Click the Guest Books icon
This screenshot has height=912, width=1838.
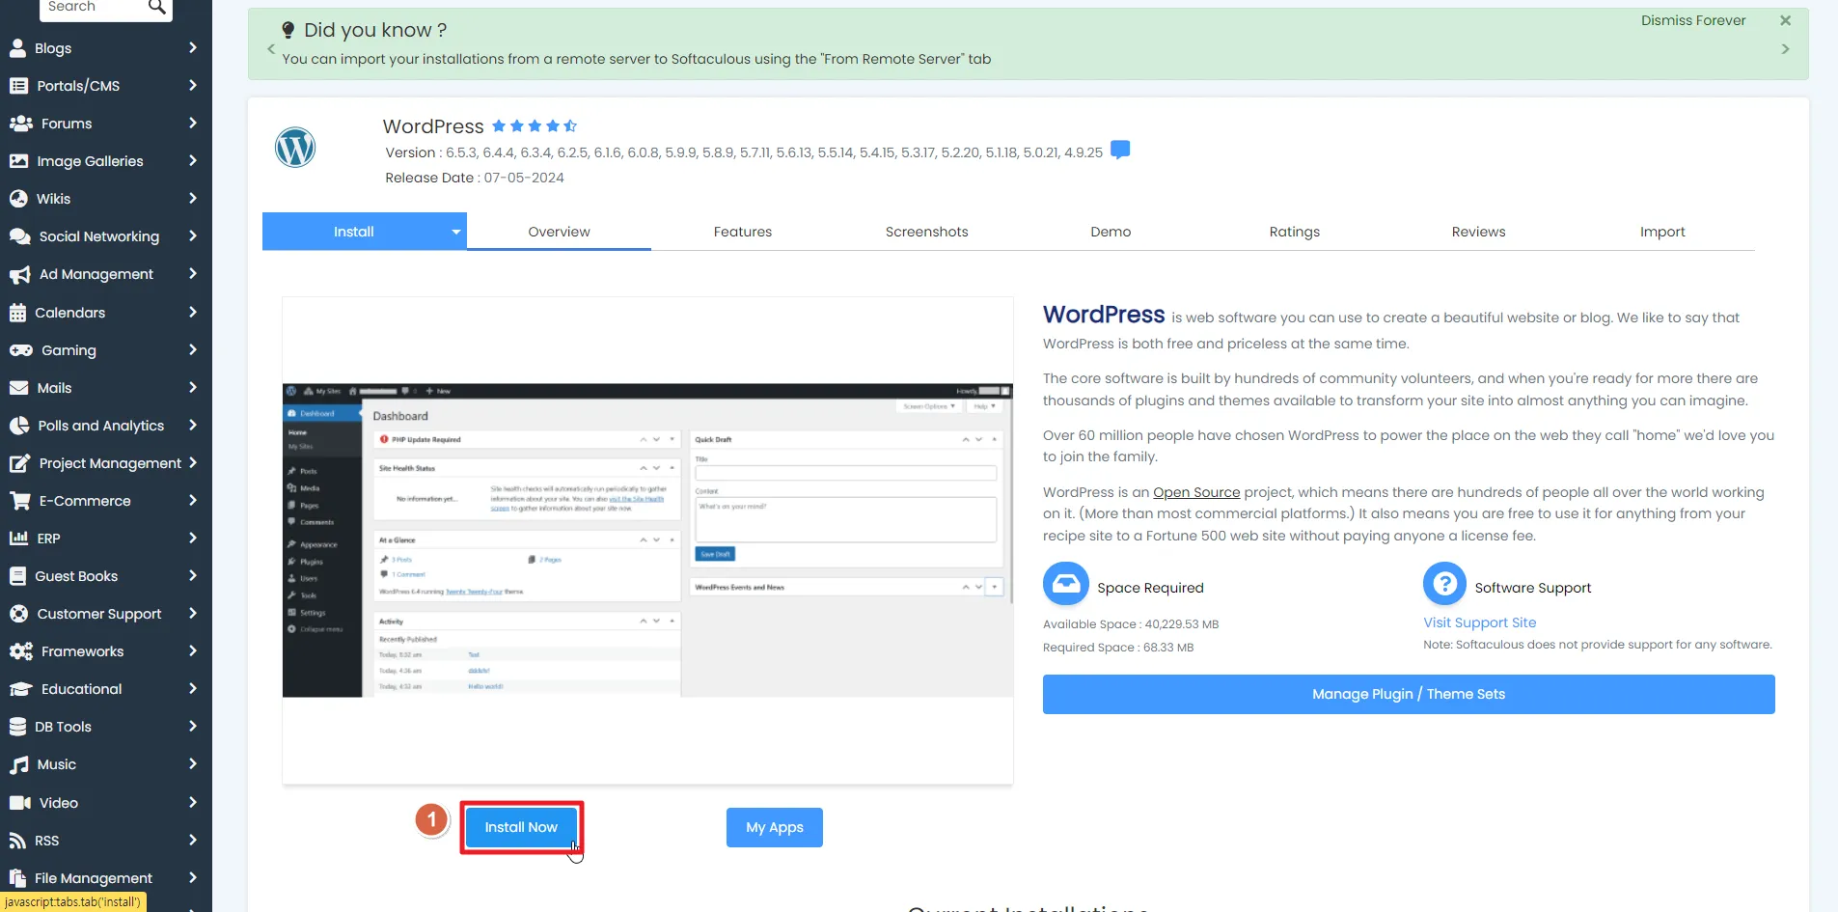tap(17, 576)
